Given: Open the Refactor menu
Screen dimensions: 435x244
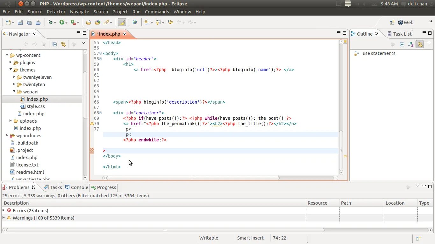Looking at the screenshot, I should pos(56,12).
